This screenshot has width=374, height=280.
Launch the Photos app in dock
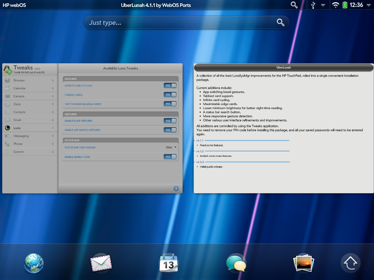(303, 263)
